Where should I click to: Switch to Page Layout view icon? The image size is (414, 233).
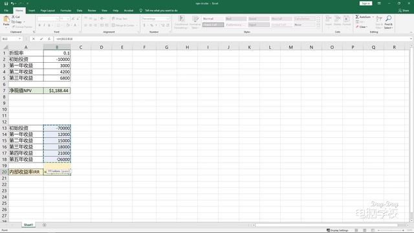pyautogui.click(x=365, y=230)
